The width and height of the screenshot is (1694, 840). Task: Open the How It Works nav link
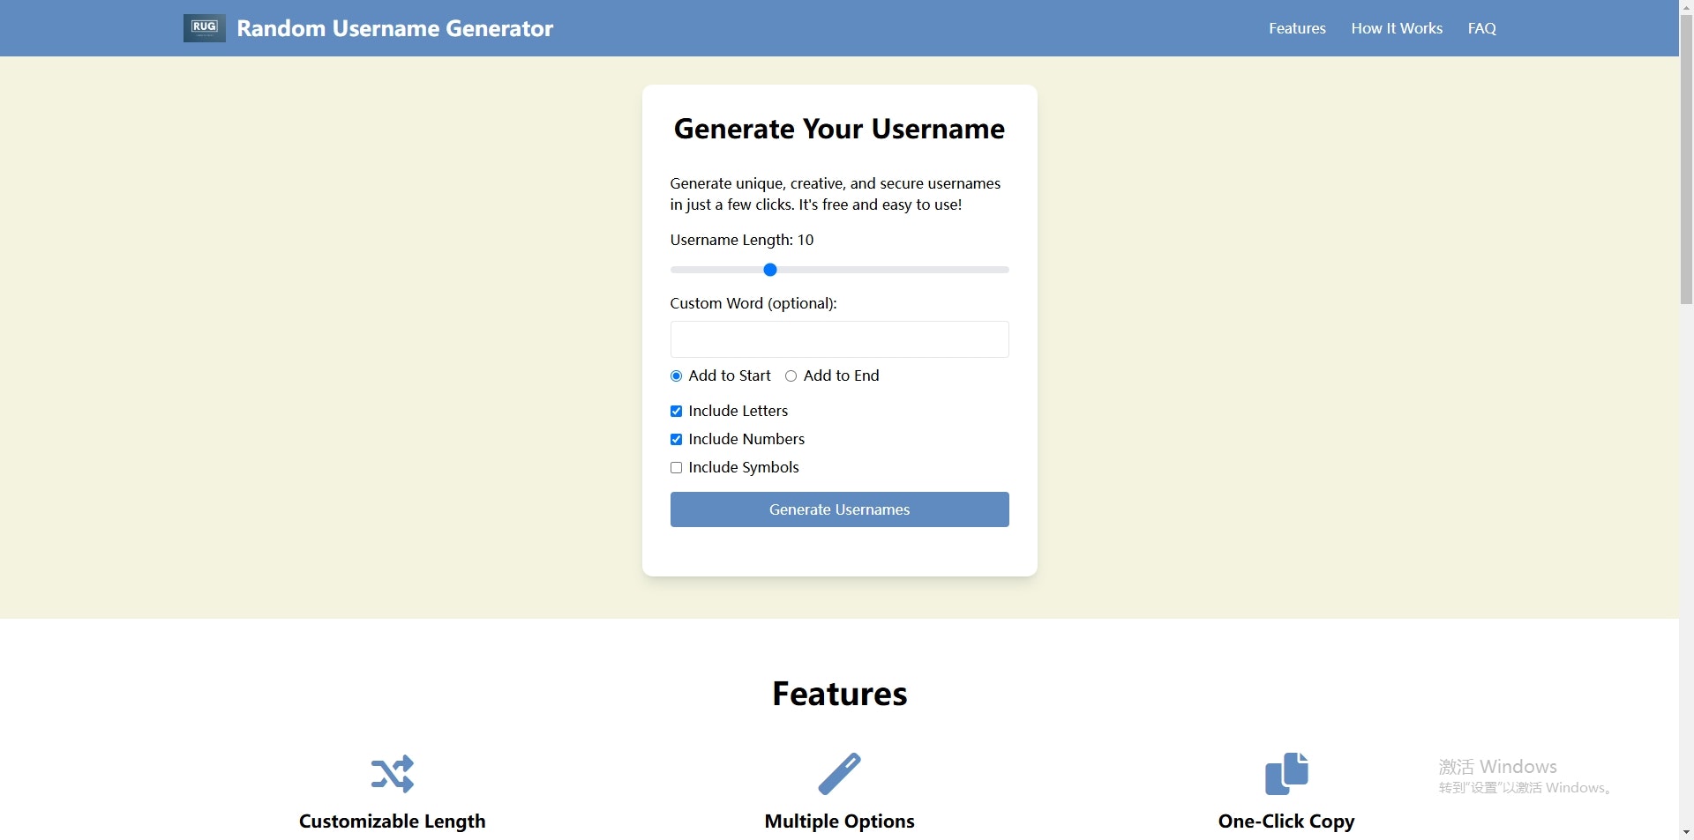[1397, 28]
